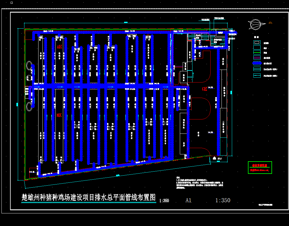The width and height of the screenshot is (289, 226).
Task: Click the orange 北 north label
Action: [x=270, y=23]
